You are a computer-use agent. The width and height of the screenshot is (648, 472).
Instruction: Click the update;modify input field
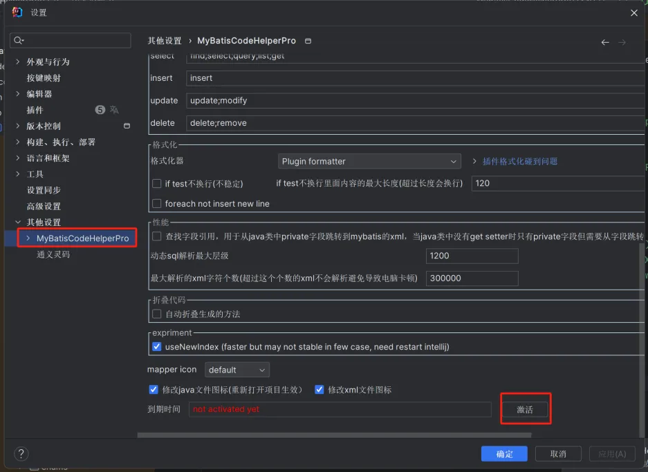[416, 100]
